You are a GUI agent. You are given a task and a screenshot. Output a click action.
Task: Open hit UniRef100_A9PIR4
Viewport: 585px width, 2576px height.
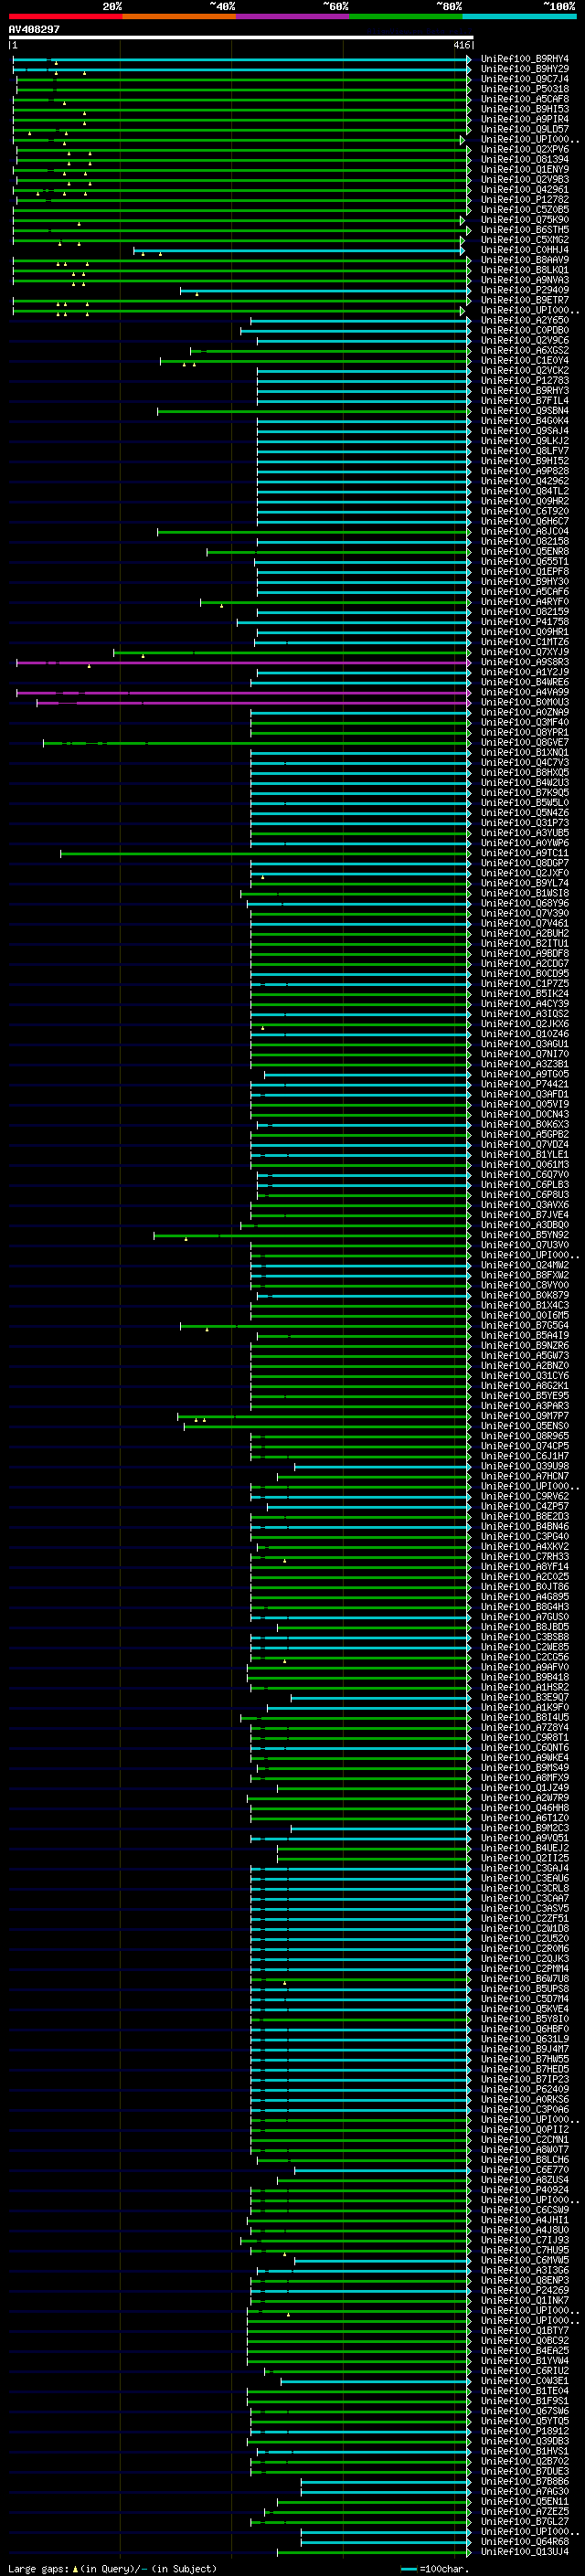(x=525, y=119)
